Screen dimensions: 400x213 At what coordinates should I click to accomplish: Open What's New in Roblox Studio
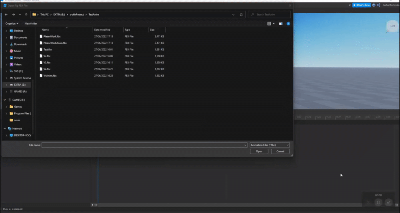point(362,5)
